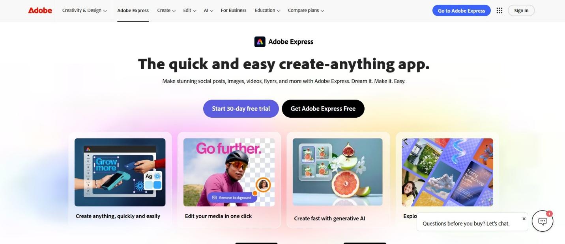Open the chat bubble icon
The height and width of the screenshot is (244, 565).
click(x=543, y=221)
